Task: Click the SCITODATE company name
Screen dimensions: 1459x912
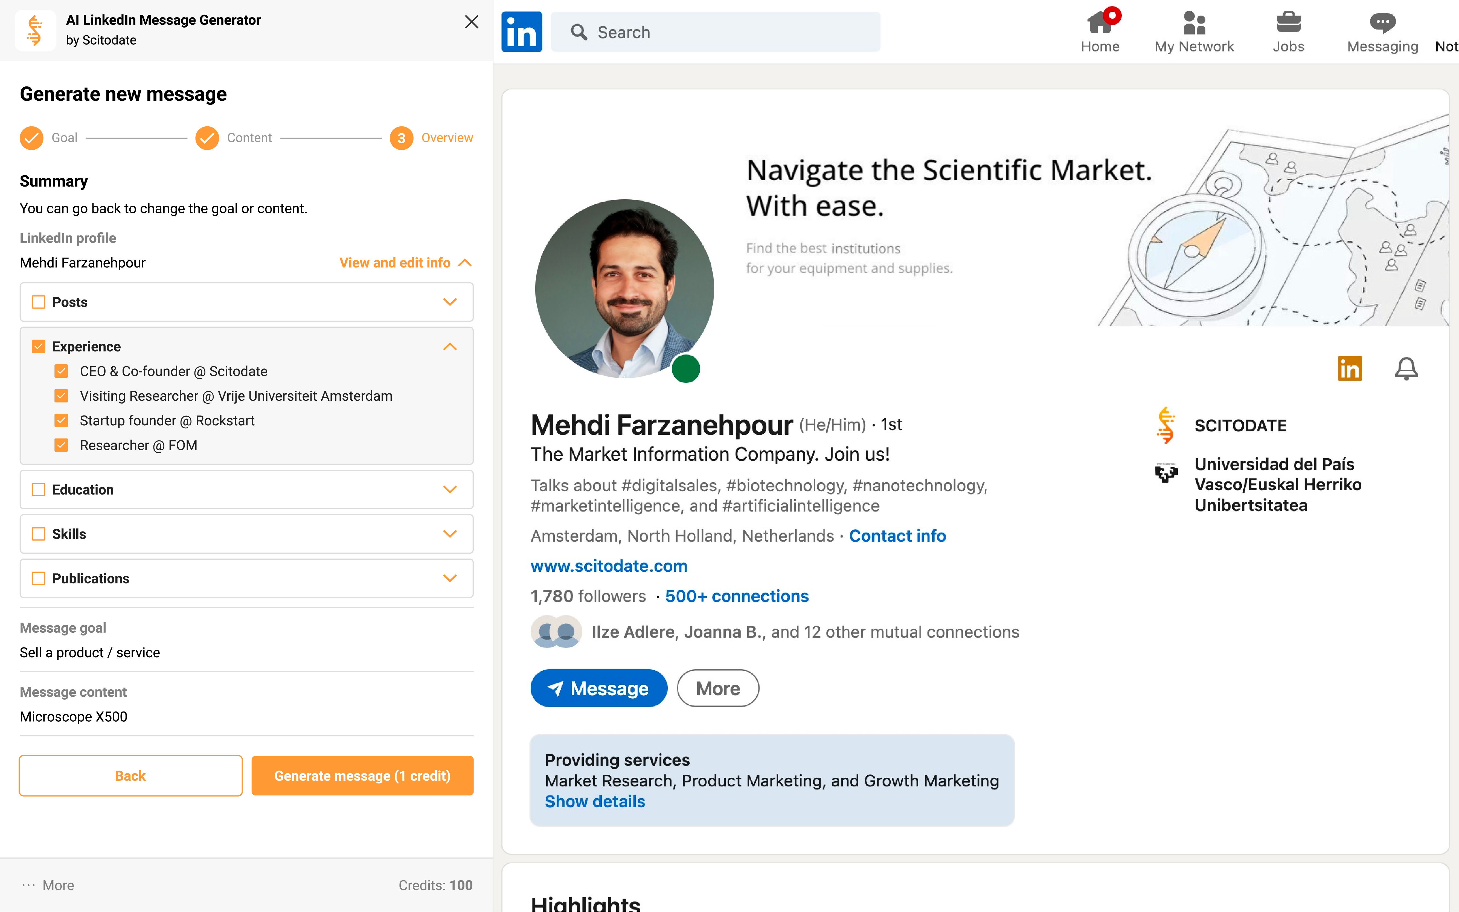Action: pos(1240,425)
